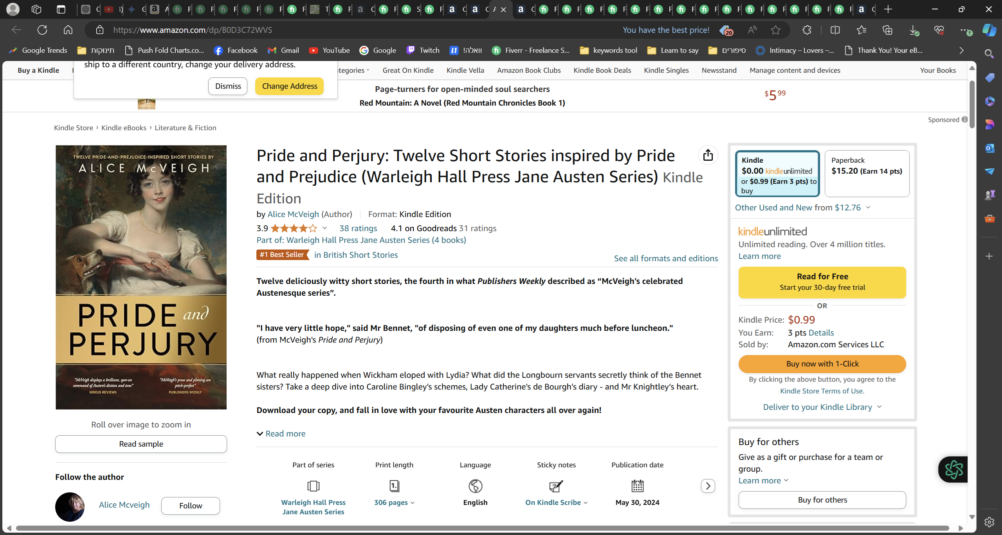1002x535 pixels.
Task: Click the address bar URL field
Action: (x=352, y=30)
